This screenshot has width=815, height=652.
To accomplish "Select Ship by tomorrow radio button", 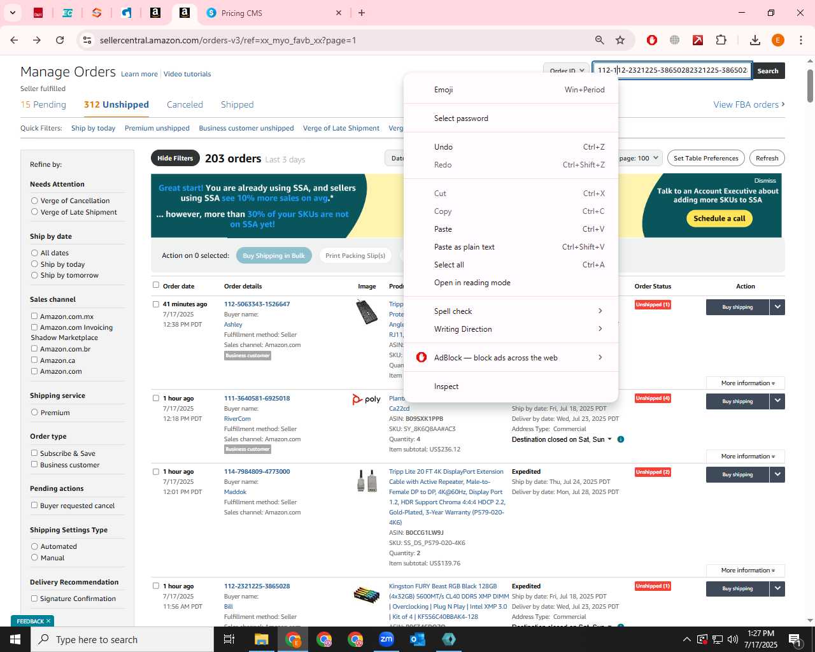I will (x=34, y=275).
